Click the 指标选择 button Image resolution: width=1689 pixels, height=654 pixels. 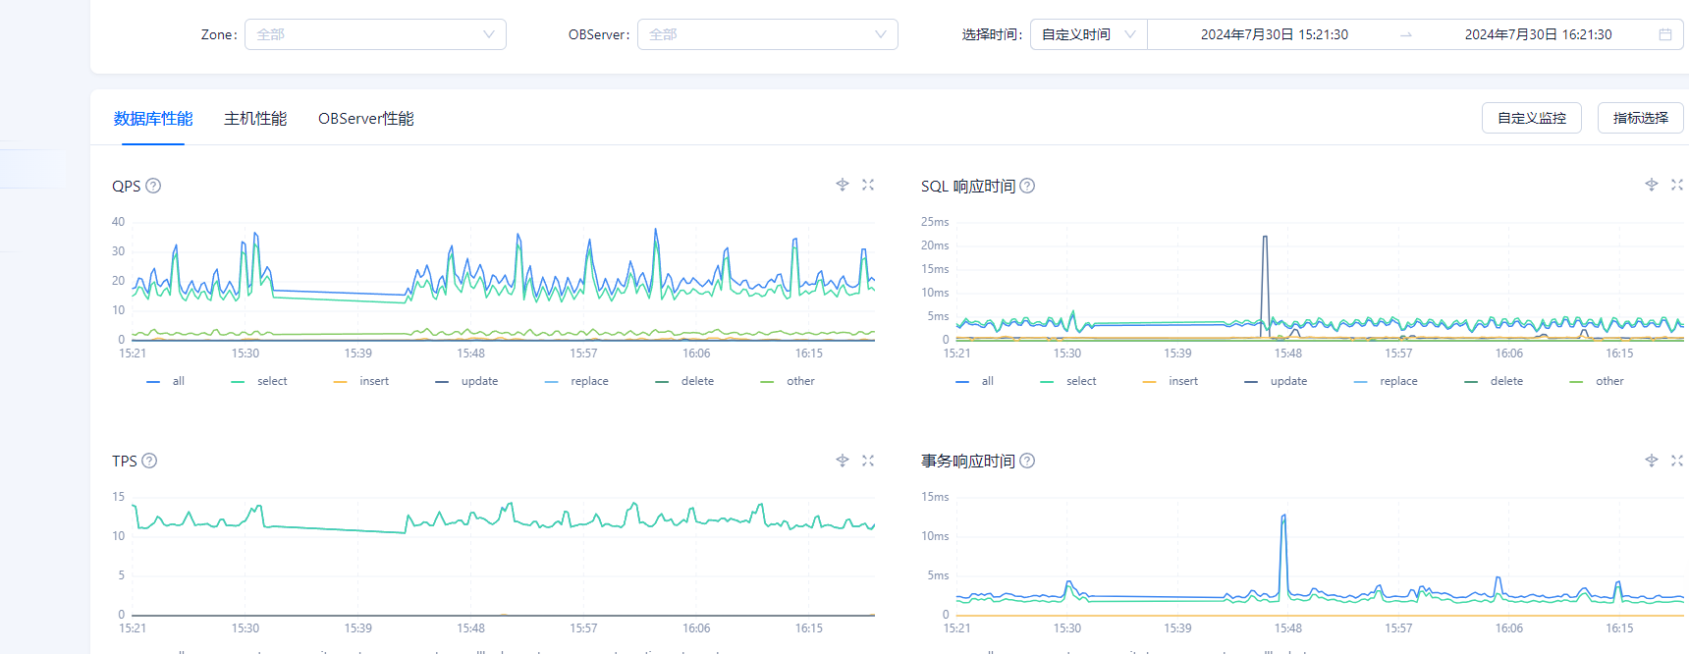(x=1640, y=118)
